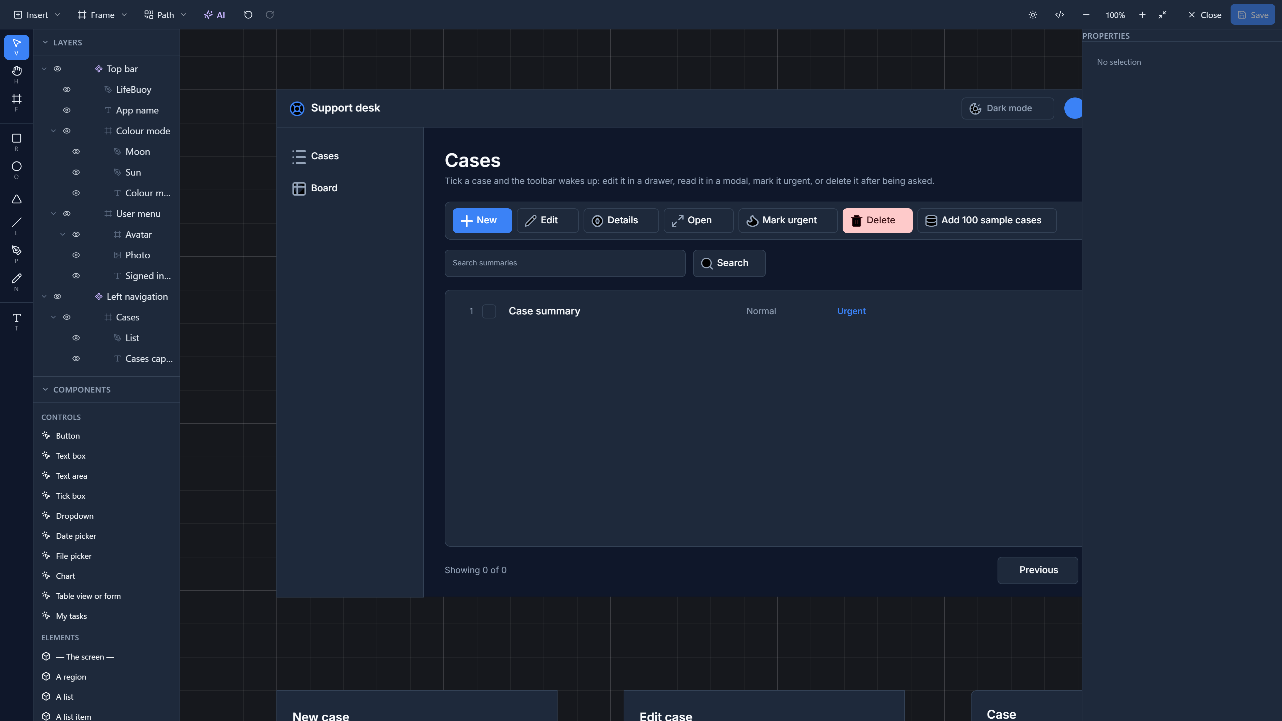Viewport: 1282px width, 721px height.
Task: Hide the LifeBuoy layer
Action: pyautogui.click(x=67, y=89)
